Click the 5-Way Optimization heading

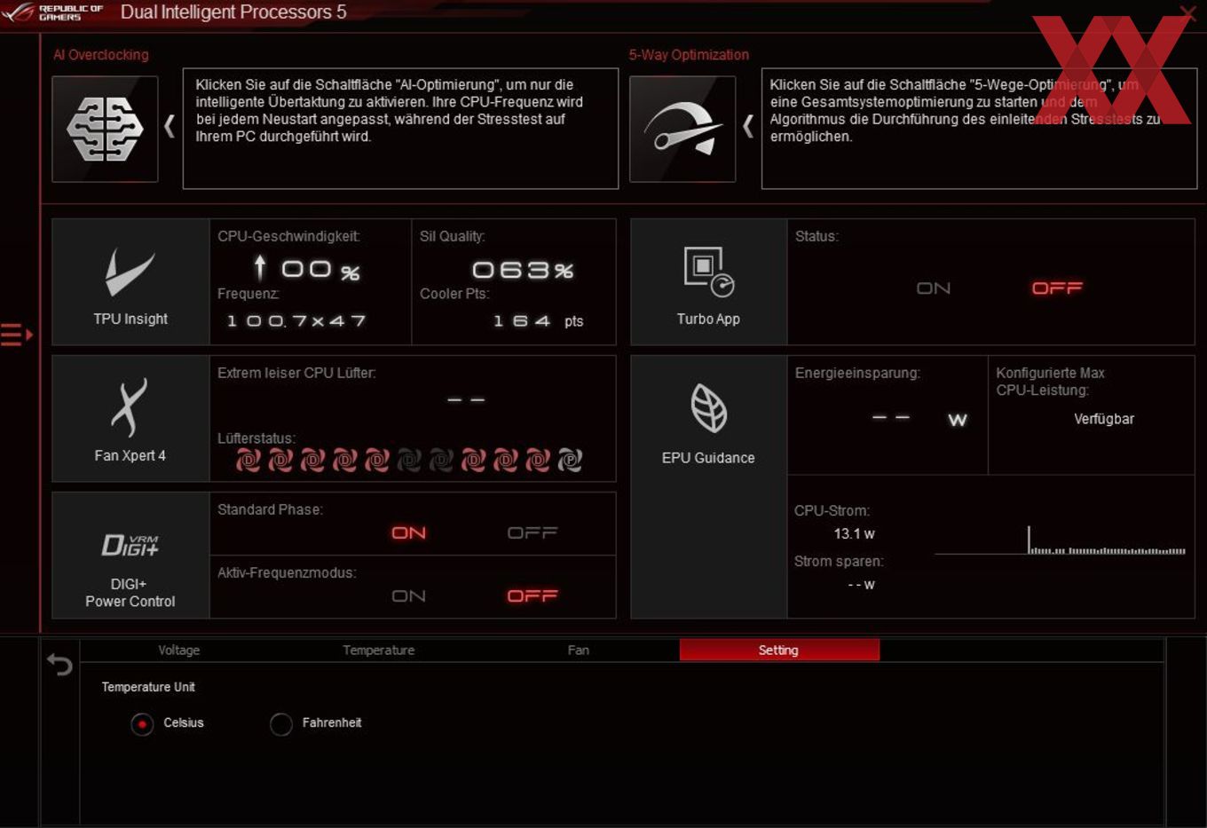689,55
